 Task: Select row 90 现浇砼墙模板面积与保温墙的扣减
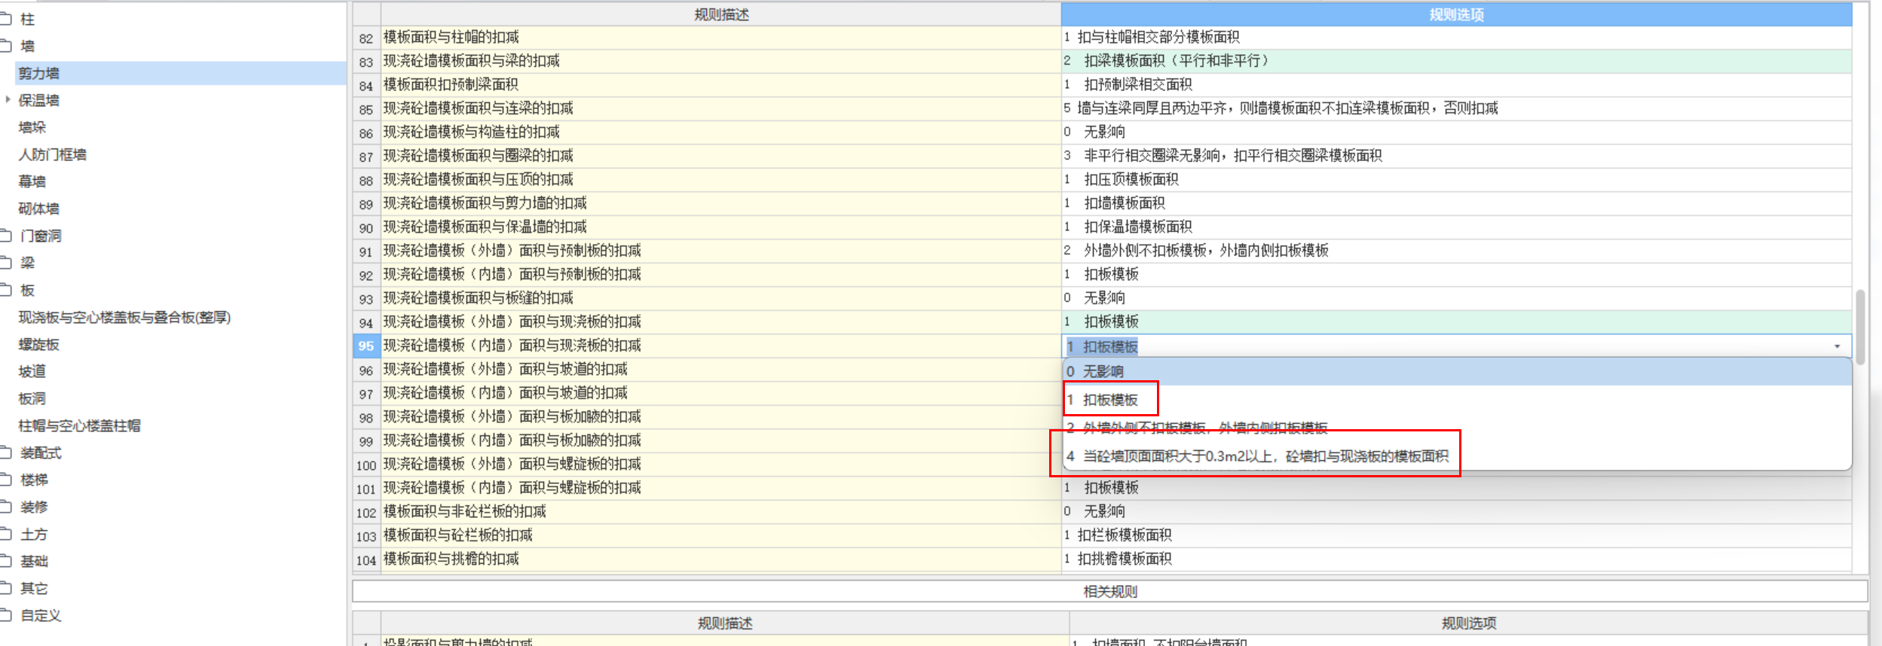(x=721, y=227)
